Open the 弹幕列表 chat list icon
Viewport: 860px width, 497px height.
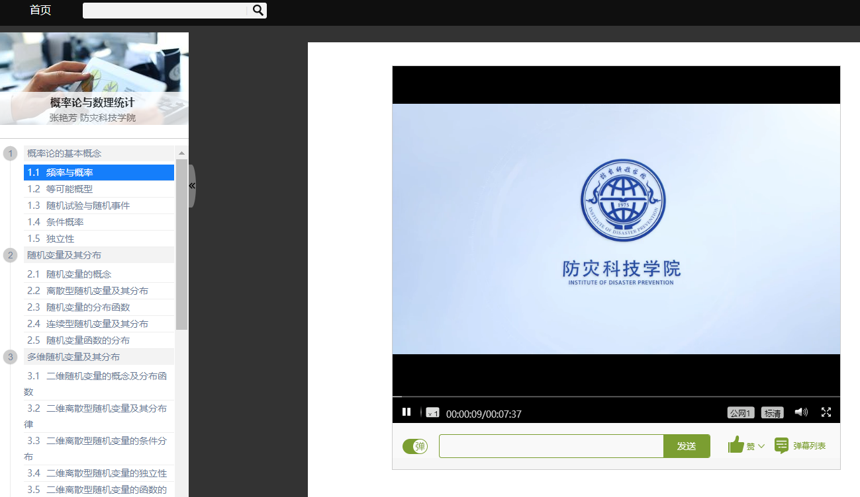782,445
